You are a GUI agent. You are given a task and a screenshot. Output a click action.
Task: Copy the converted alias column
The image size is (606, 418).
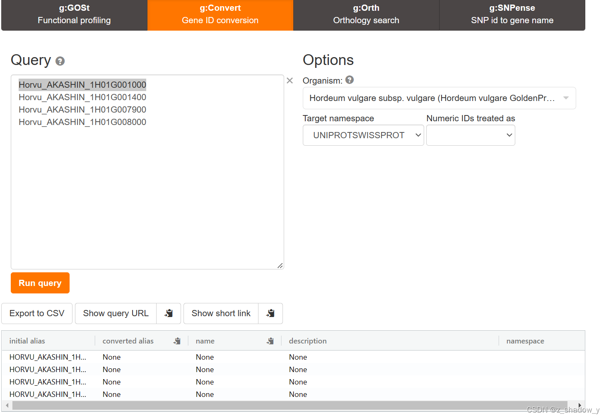[177, 341]
